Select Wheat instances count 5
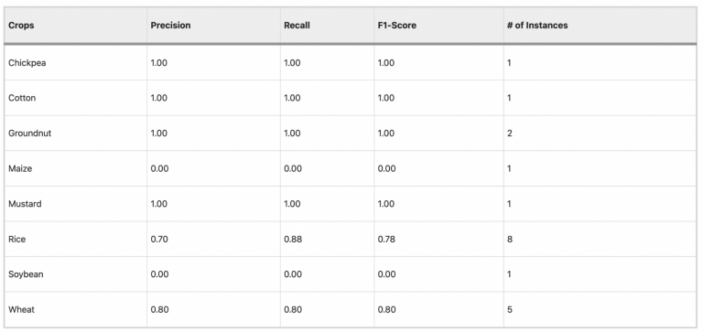This screenshot has width=703, height=332. [510, 310]
